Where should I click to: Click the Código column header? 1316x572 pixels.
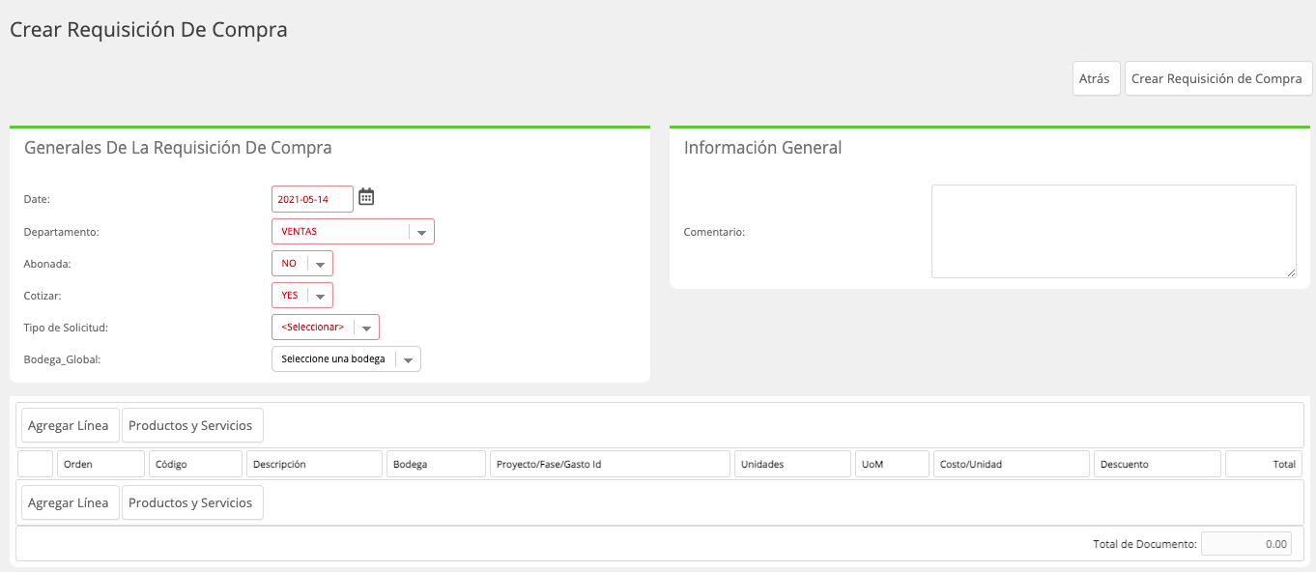coord(196,464)
